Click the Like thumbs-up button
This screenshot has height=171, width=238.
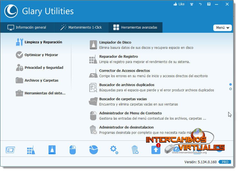(179, 4)
